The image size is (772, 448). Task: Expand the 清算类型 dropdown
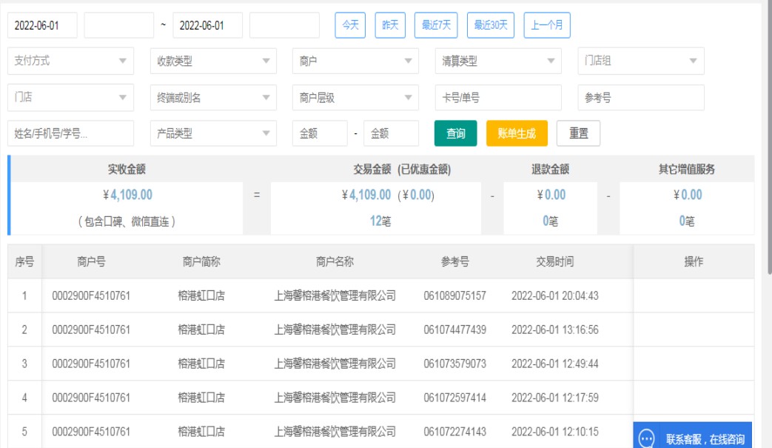click(x=498, y=61)
